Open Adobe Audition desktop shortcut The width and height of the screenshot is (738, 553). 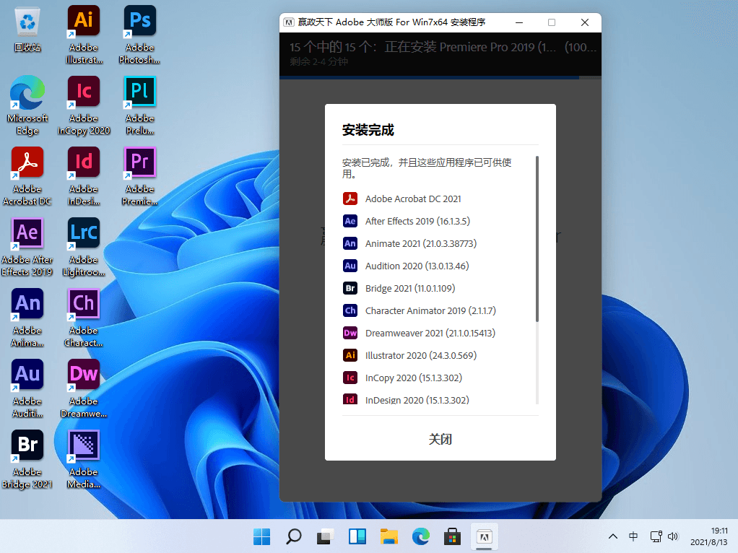27,388
